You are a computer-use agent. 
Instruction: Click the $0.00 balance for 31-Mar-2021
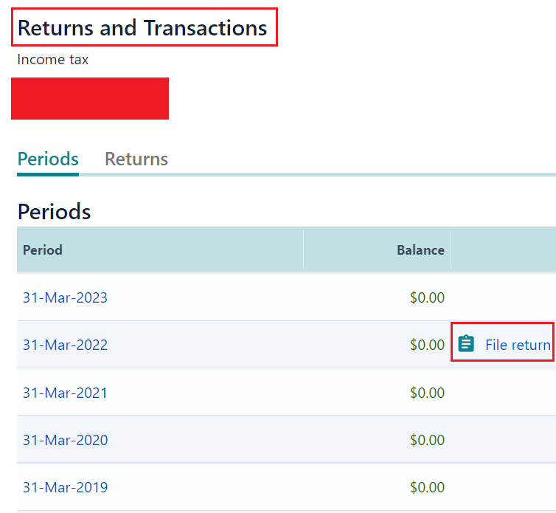(x=427, y=393)
